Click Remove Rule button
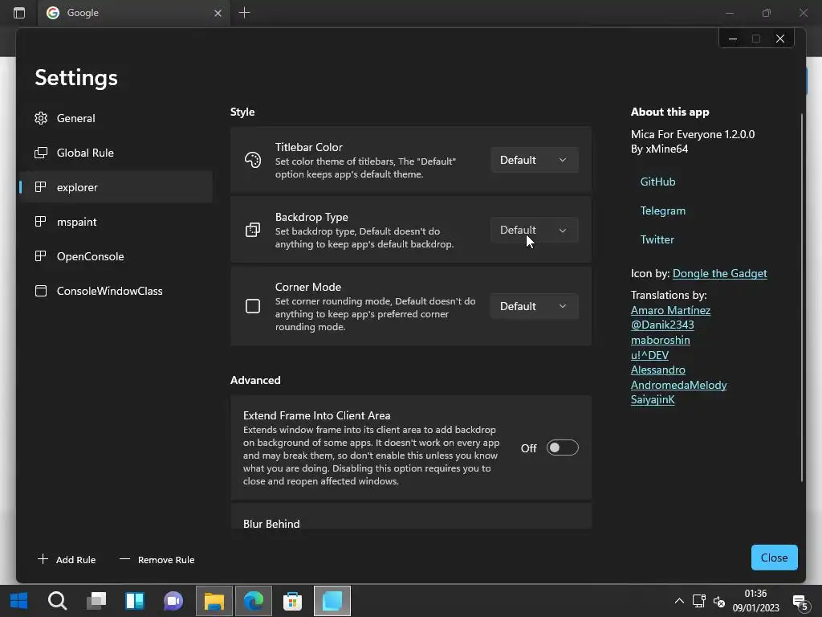 click(157, 559)
